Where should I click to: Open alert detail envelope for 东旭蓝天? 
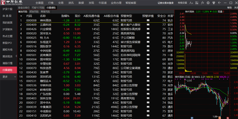tap(148, 42)
